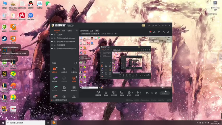Open the skin (shirt) icon in title bar
Viewport: 222px width, 125px height.
coord(156,26)
